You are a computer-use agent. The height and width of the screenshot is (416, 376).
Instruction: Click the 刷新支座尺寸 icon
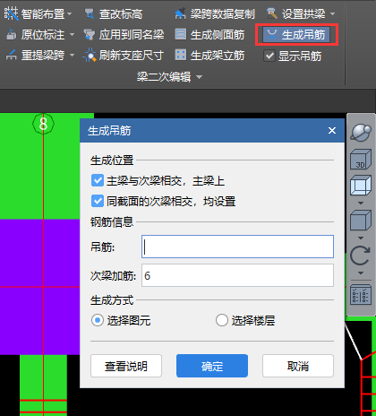tap(89, 56)
